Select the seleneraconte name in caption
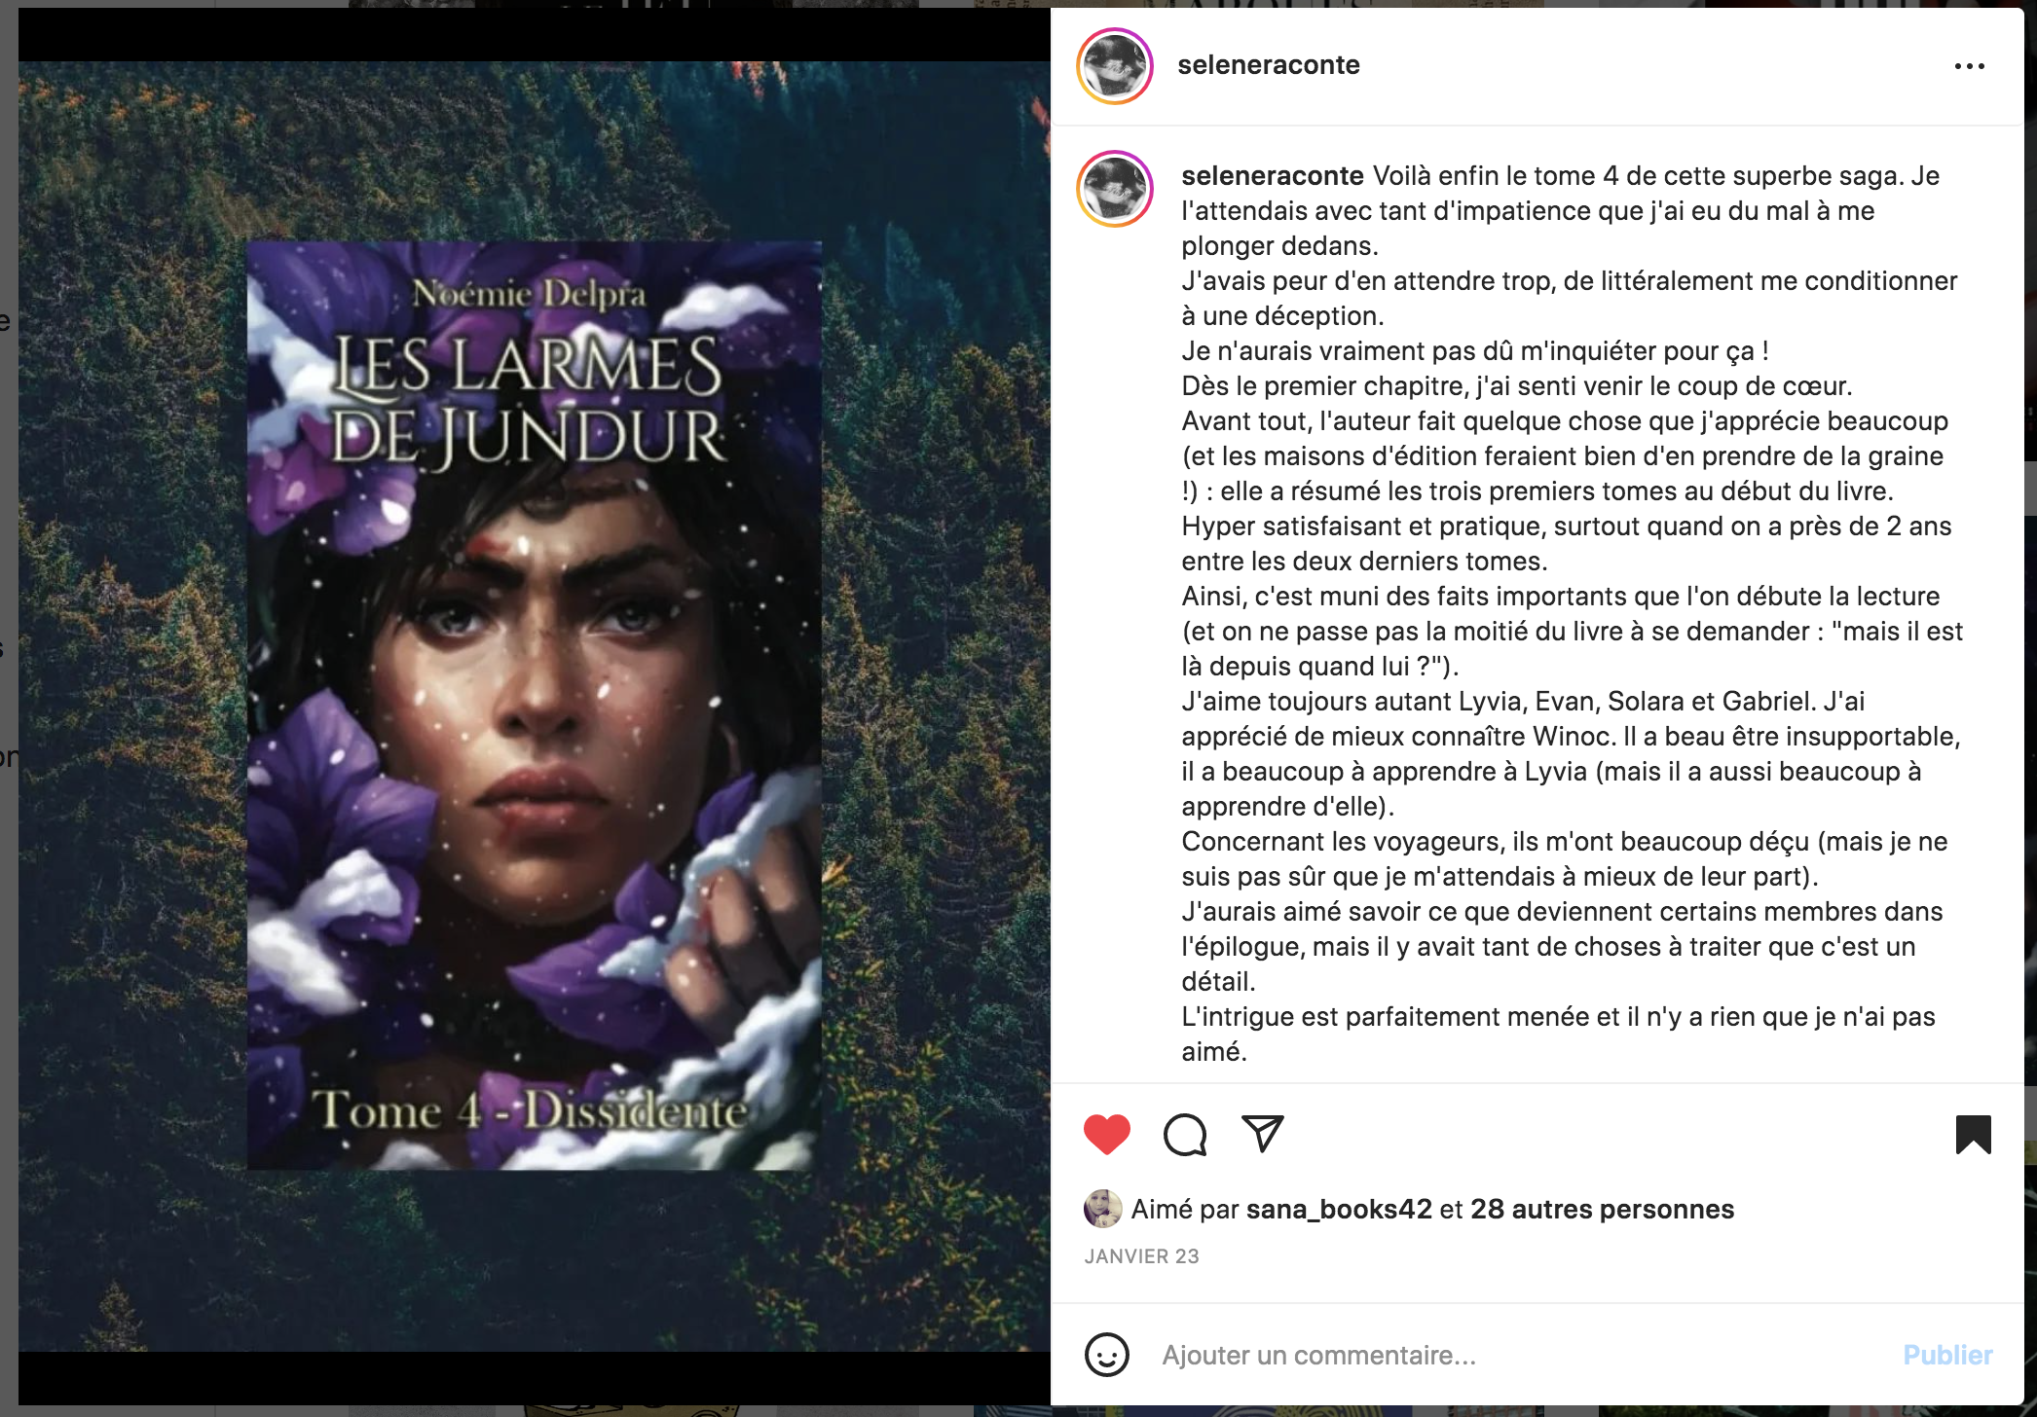The width and height of the screenshot is (2037, 1417). tap(1273, 176)
